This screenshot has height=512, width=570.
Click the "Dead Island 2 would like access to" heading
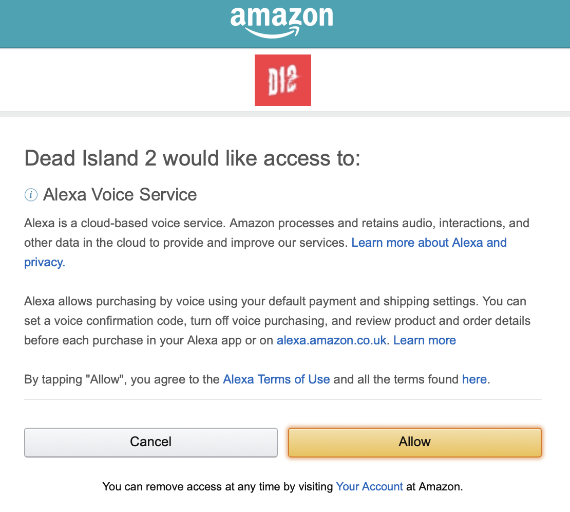192,158
